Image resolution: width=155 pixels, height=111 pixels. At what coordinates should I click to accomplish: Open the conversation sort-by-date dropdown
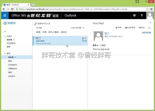77,28
